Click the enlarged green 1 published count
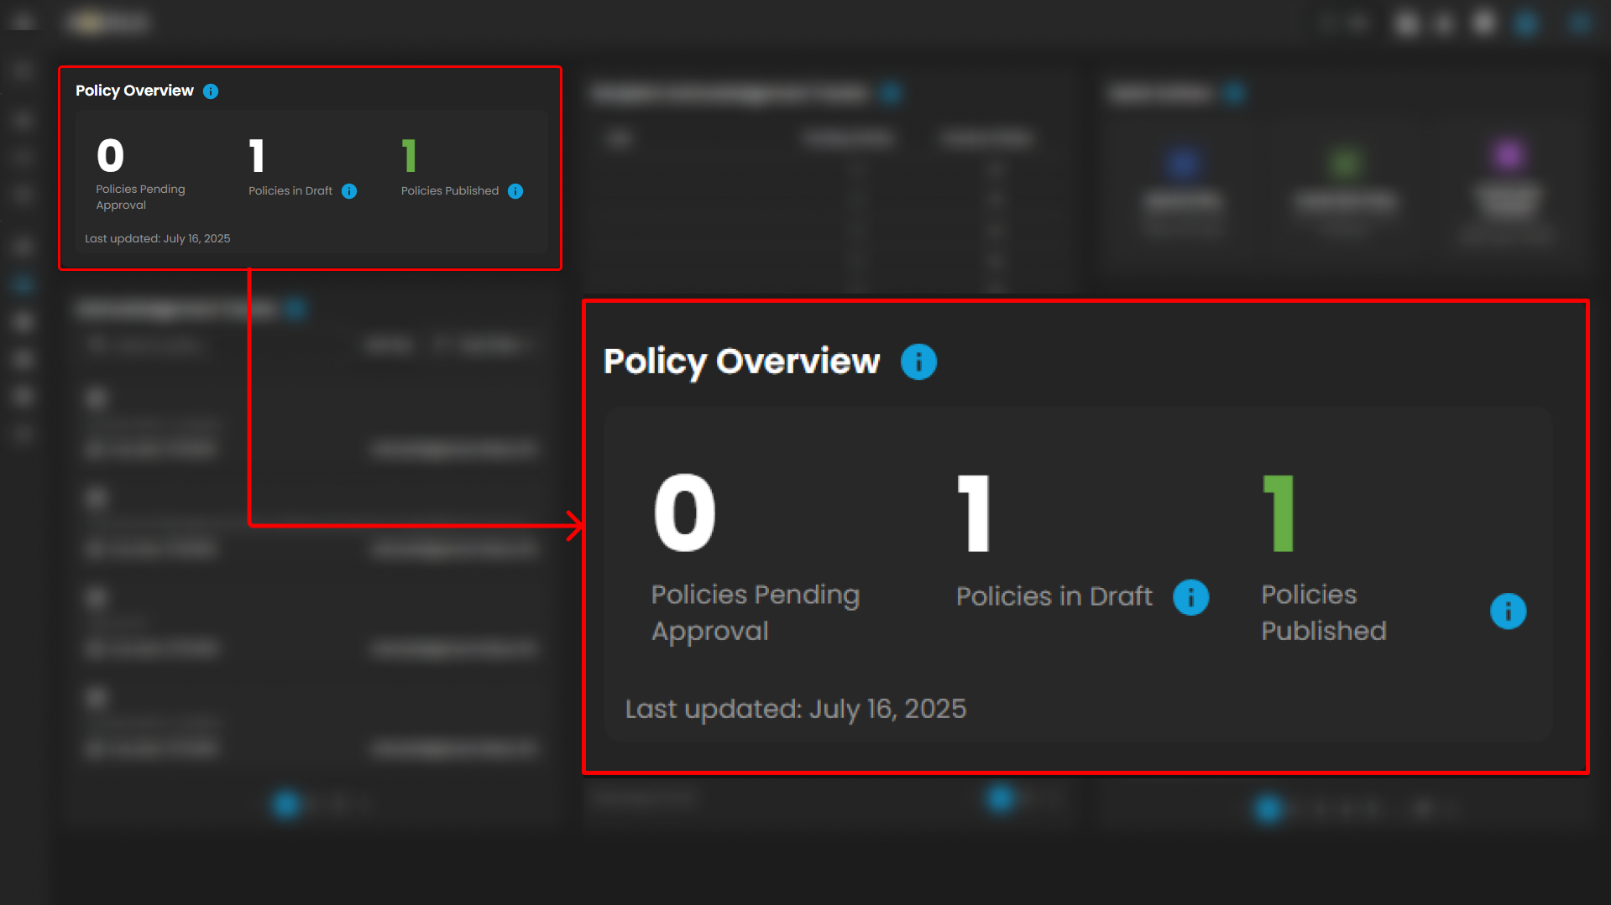The width and height of the screenshot is (1611, 905). 1279,512
